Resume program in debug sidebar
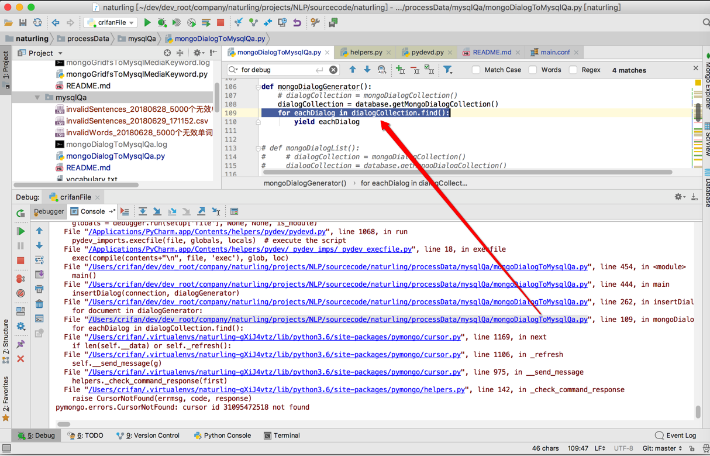Viewport: 710px width, 456px height. [x=20, y=231]
